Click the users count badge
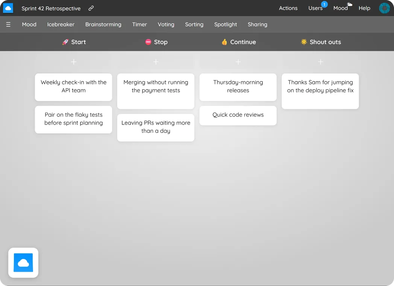Viewport: 394px width, 286px height. (324, 4)
